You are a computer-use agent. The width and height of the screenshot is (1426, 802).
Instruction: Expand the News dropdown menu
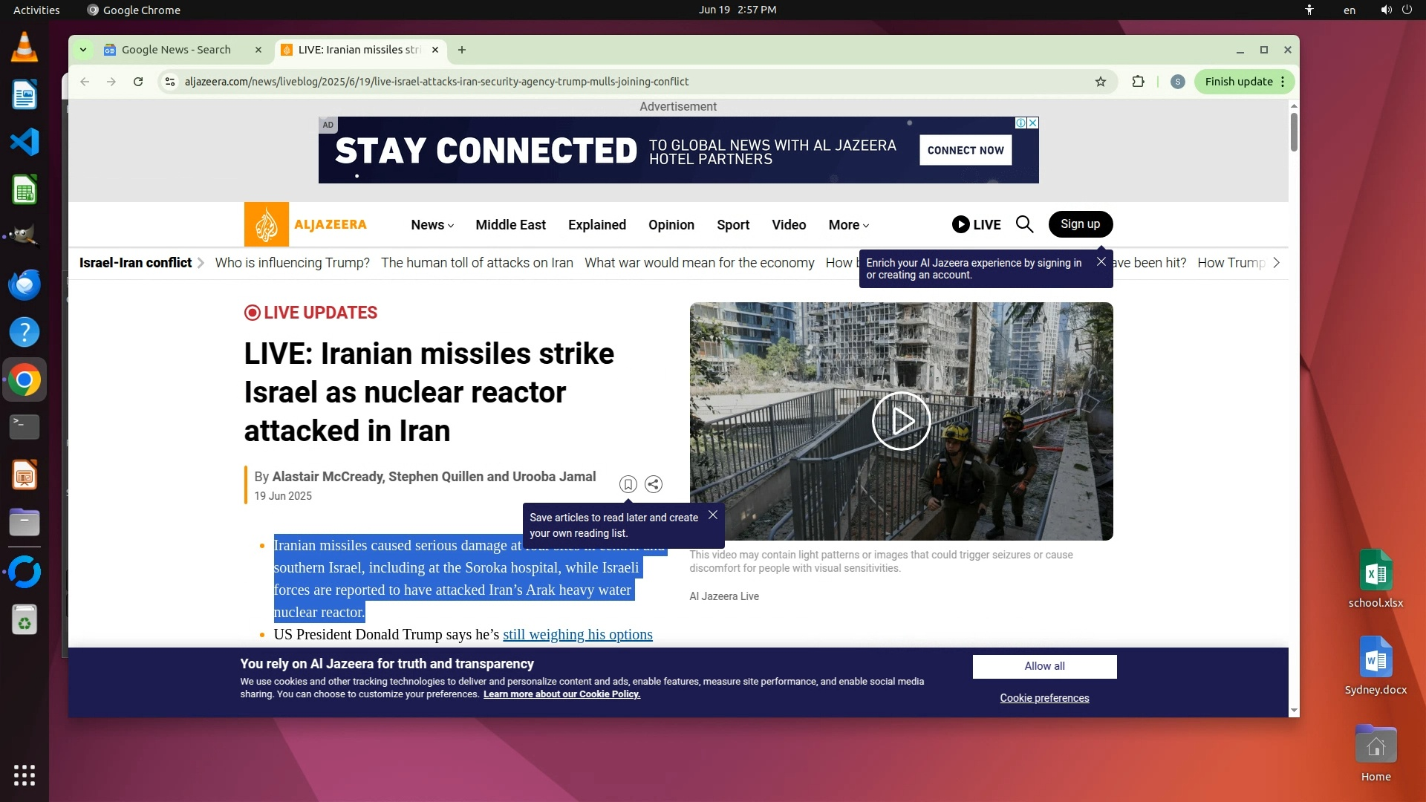(432, 225)
